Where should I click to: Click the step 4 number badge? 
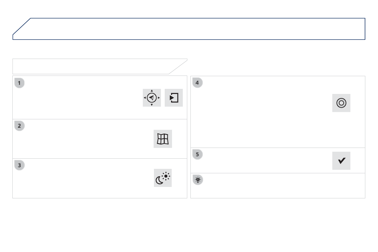197,83
